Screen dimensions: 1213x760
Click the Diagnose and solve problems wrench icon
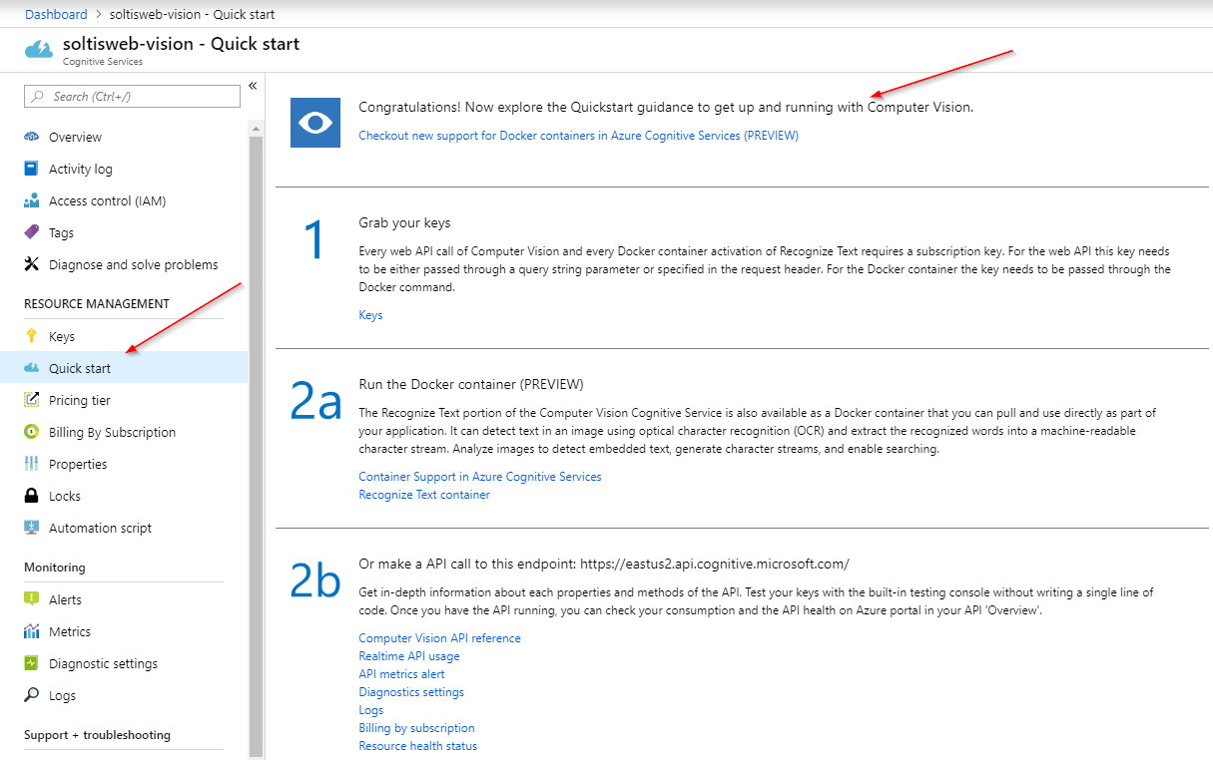pos(31,264)
